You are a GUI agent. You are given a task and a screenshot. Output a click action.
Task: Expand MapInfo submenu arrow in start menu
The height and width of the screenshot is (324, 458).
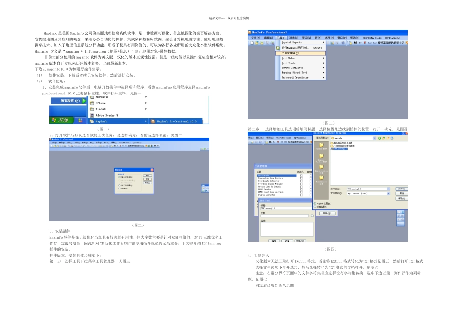(x=146, y=121)
